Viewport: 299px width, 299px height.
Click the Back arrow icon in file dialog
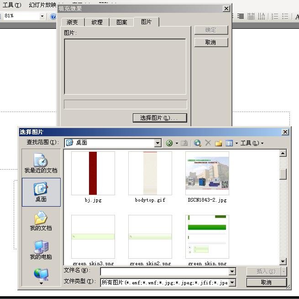coord(169,143)
